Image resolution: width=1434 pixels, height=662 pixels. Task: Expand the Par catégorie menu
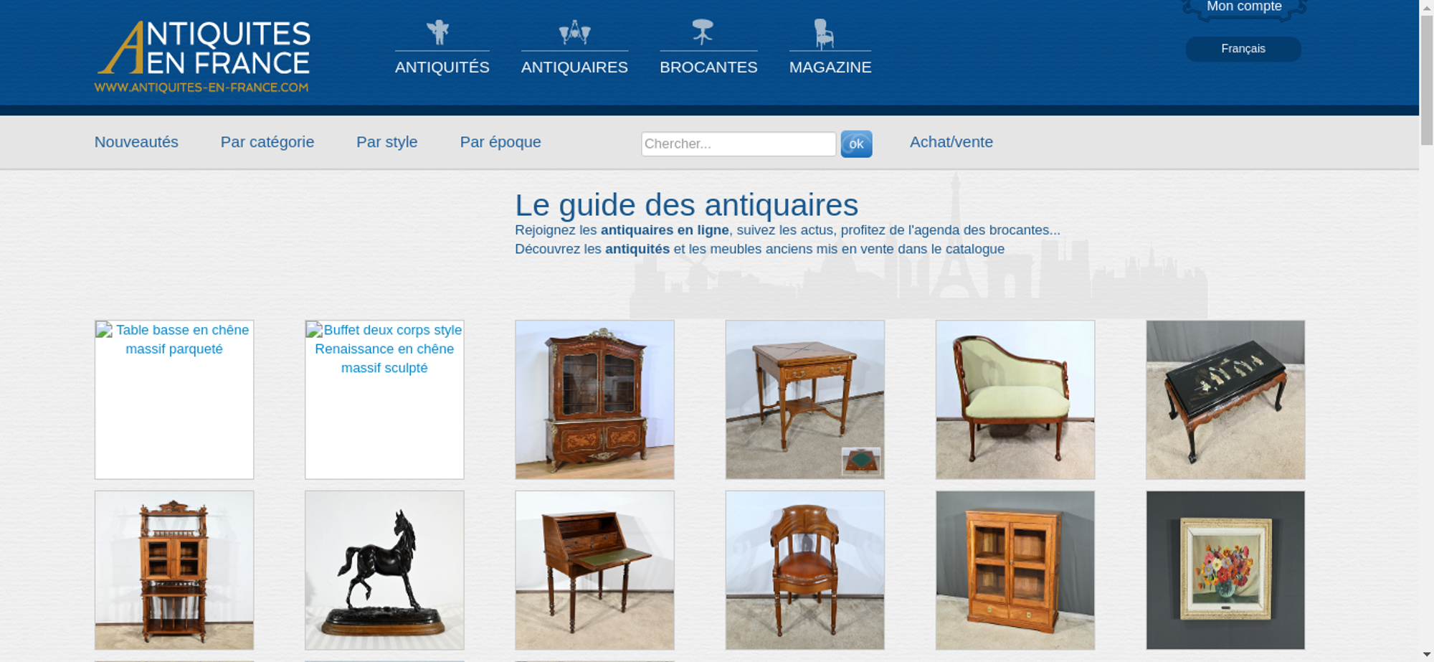click(267, 142)
